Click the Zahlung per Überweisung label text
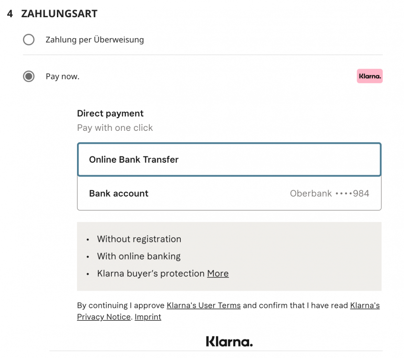Viewport: 404px width, 358px height. (x=95, y=40)
